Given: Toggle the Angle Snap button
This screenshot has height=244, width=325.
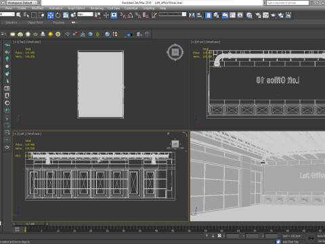Looking at the screenshot, I should (131, 15).
